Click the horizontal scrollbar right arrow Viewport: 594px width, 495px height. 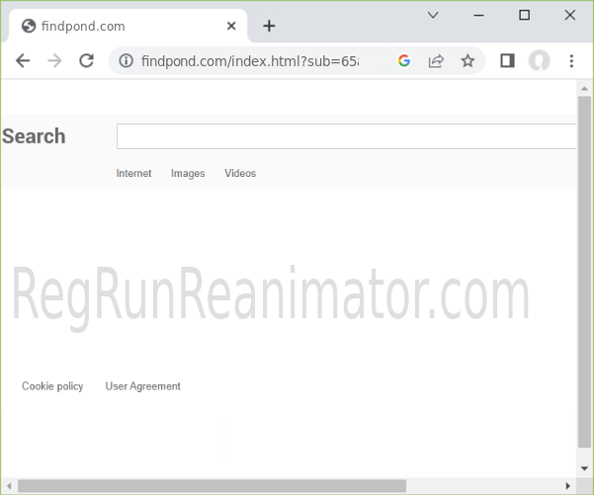568,486
